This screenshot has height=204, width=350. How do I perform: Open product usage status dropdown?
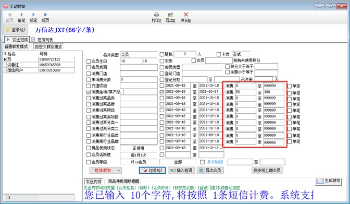pyautogui.click(x=139, y=148)
